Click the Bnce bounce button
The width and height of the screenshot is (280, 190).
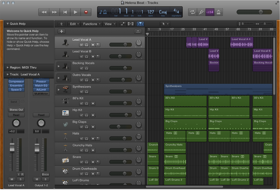[46, 175]
